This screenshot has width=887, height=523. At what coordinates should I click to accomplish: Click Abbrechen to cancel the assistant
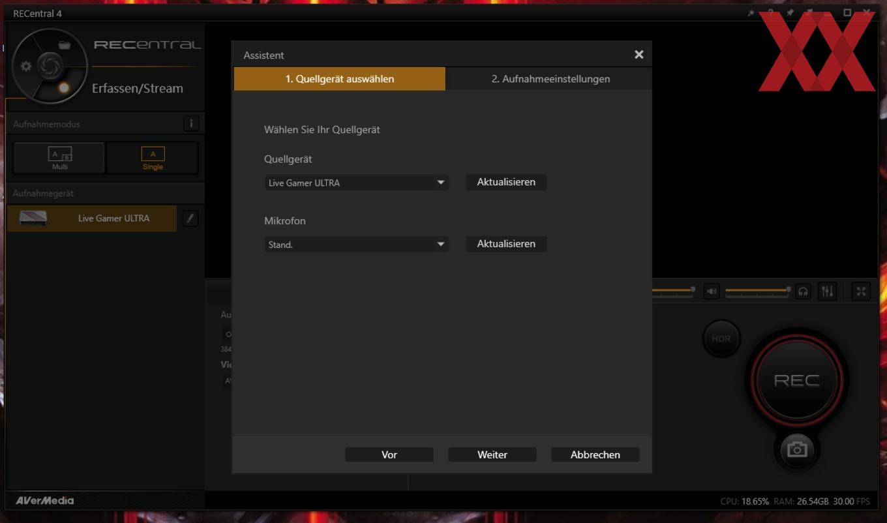pos(595,455)
